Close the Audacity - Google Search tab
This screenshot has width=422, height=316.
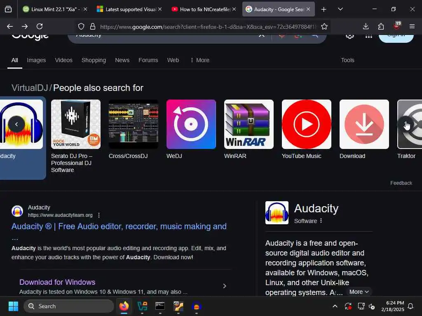tap(308, 9)
